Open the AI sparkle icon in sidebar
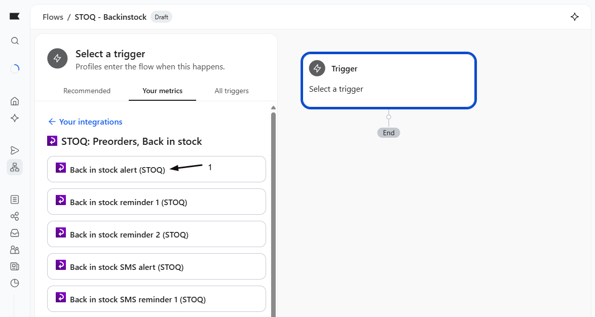595x317 pixels. click(15, 118)
